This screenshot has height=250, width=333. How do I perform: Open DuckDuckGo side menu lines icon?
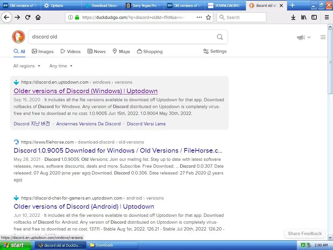coord(323,37)
